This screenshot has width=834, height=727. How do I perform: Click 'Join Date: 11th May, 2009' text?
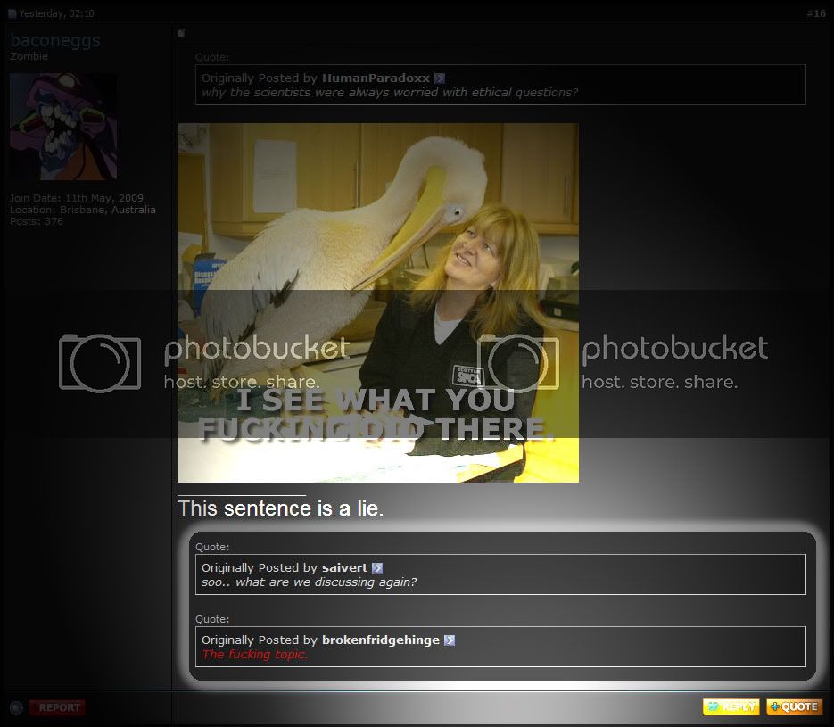click(x=77, y=198)
